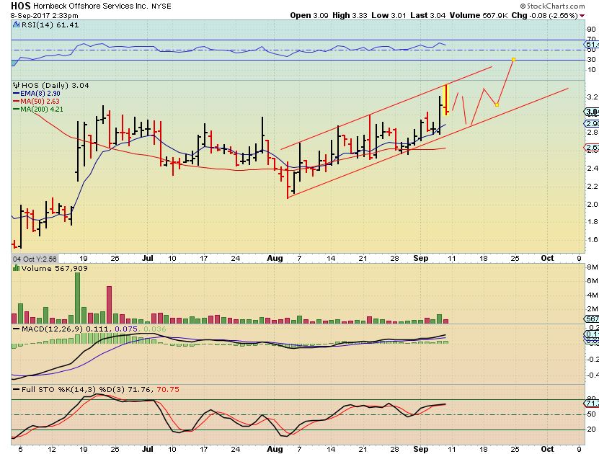Click the -0.4 MACD axis label

click(593, 375)
